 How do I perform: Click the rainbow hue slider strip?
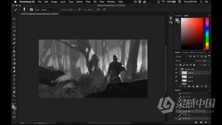coord(207,34)
